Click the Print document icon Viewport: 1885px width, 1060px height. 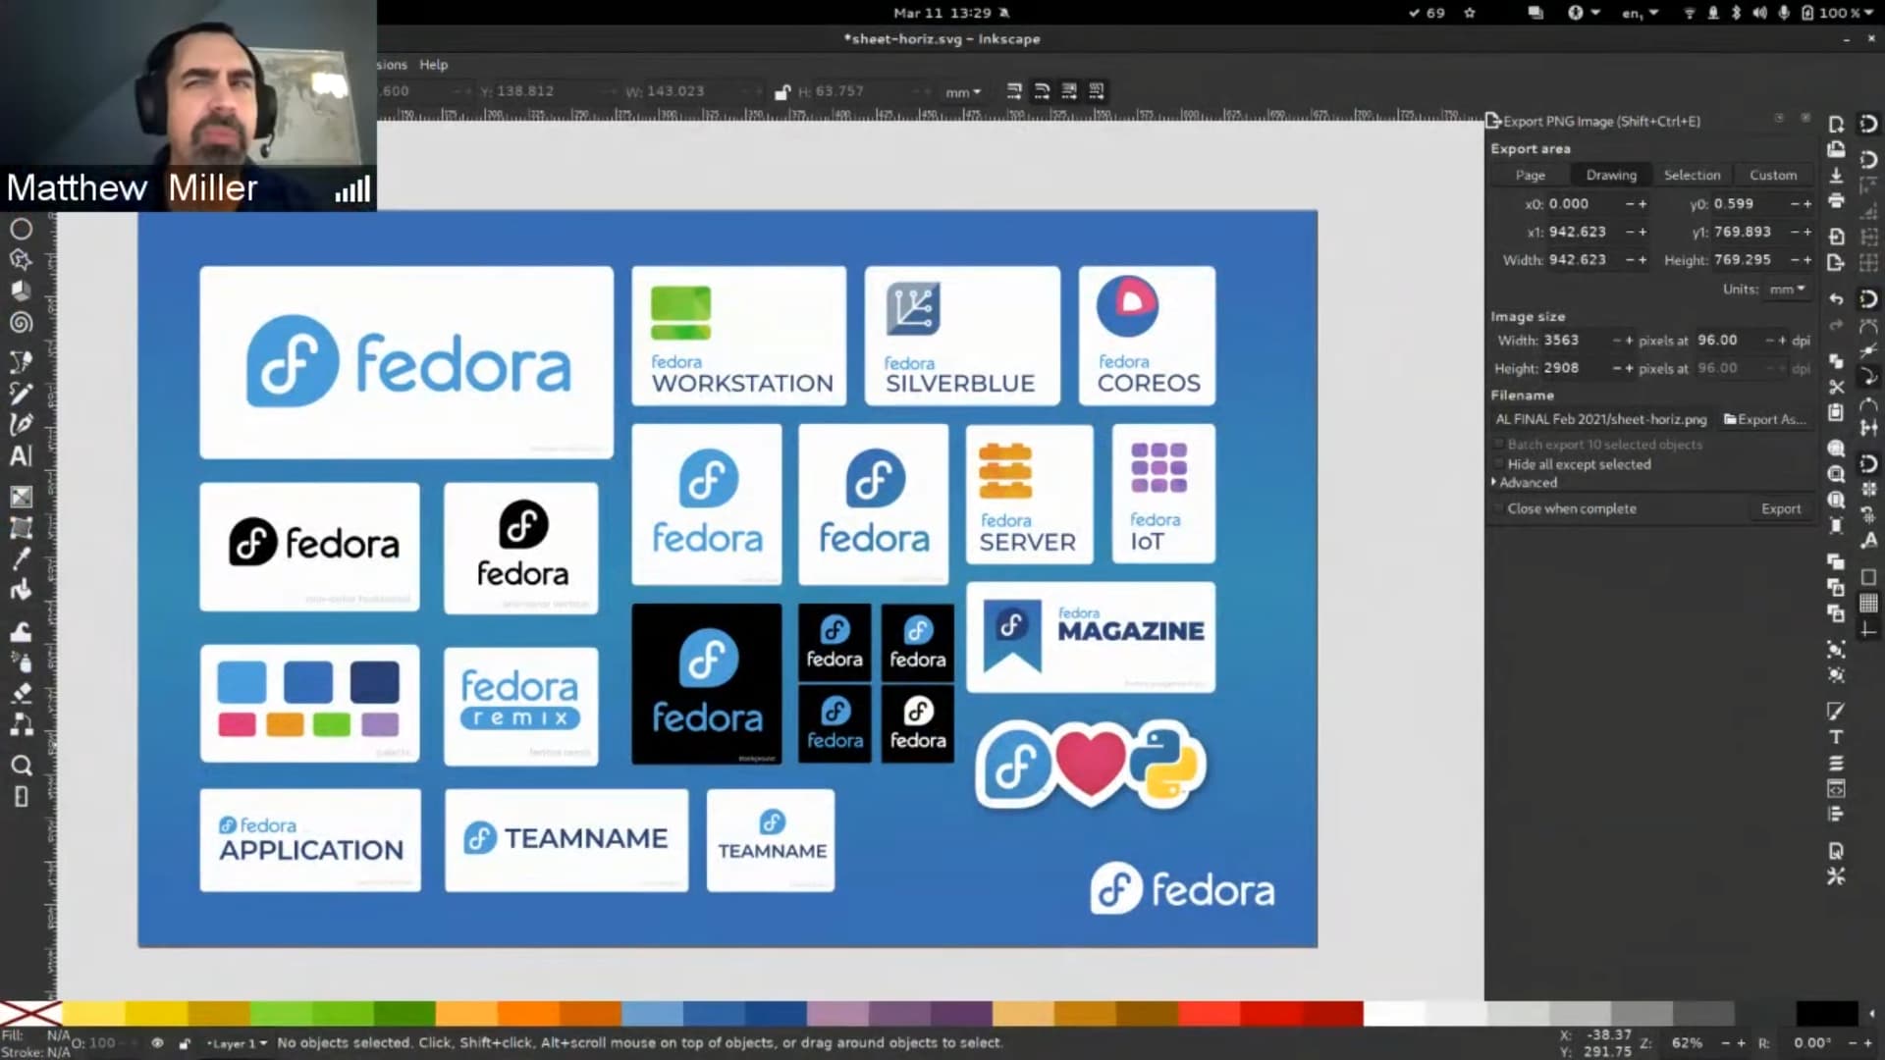[1836, 201]
